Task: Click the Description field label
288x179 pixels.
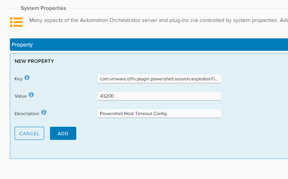Action: pyautogui.click(x=27, y=114)
